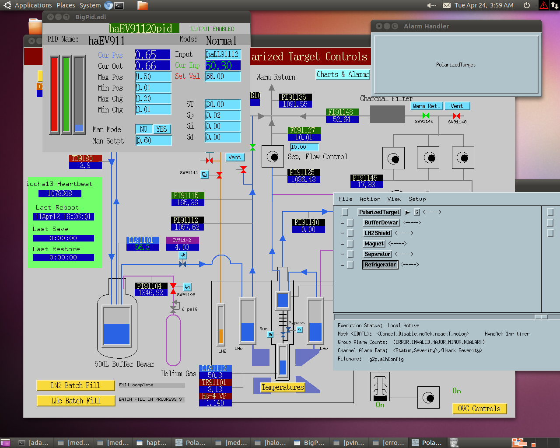Click the Gp gain input field
Viewport: 560px width, 448px height.
point(223,115)
